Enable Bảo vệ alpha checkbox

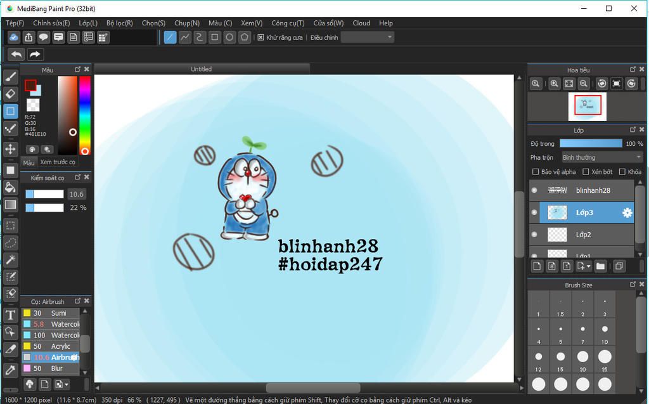[x=536, y=171]
